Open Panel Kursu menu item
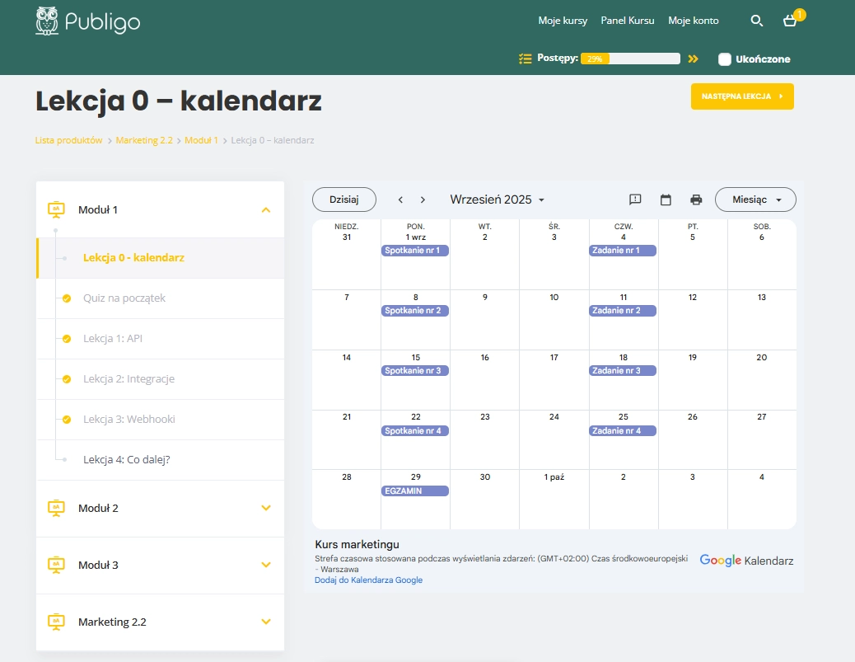The height and width of the screenshot is (662, 855). pos(628,21)
